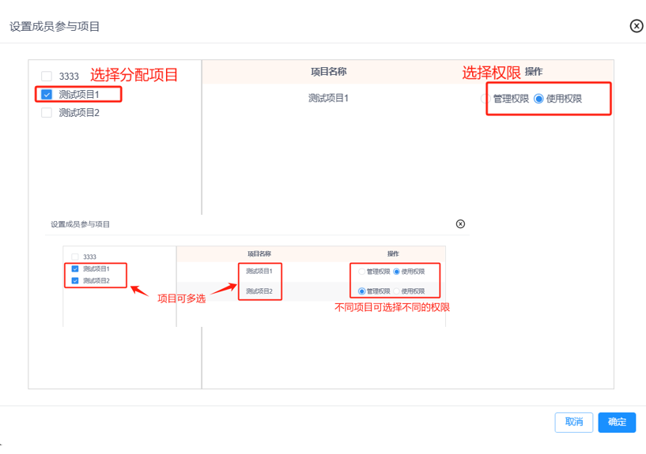Tick the 测试项目2 checkbox in top list
The width and height of the screenshot is (646, 454).
point(47,113)
